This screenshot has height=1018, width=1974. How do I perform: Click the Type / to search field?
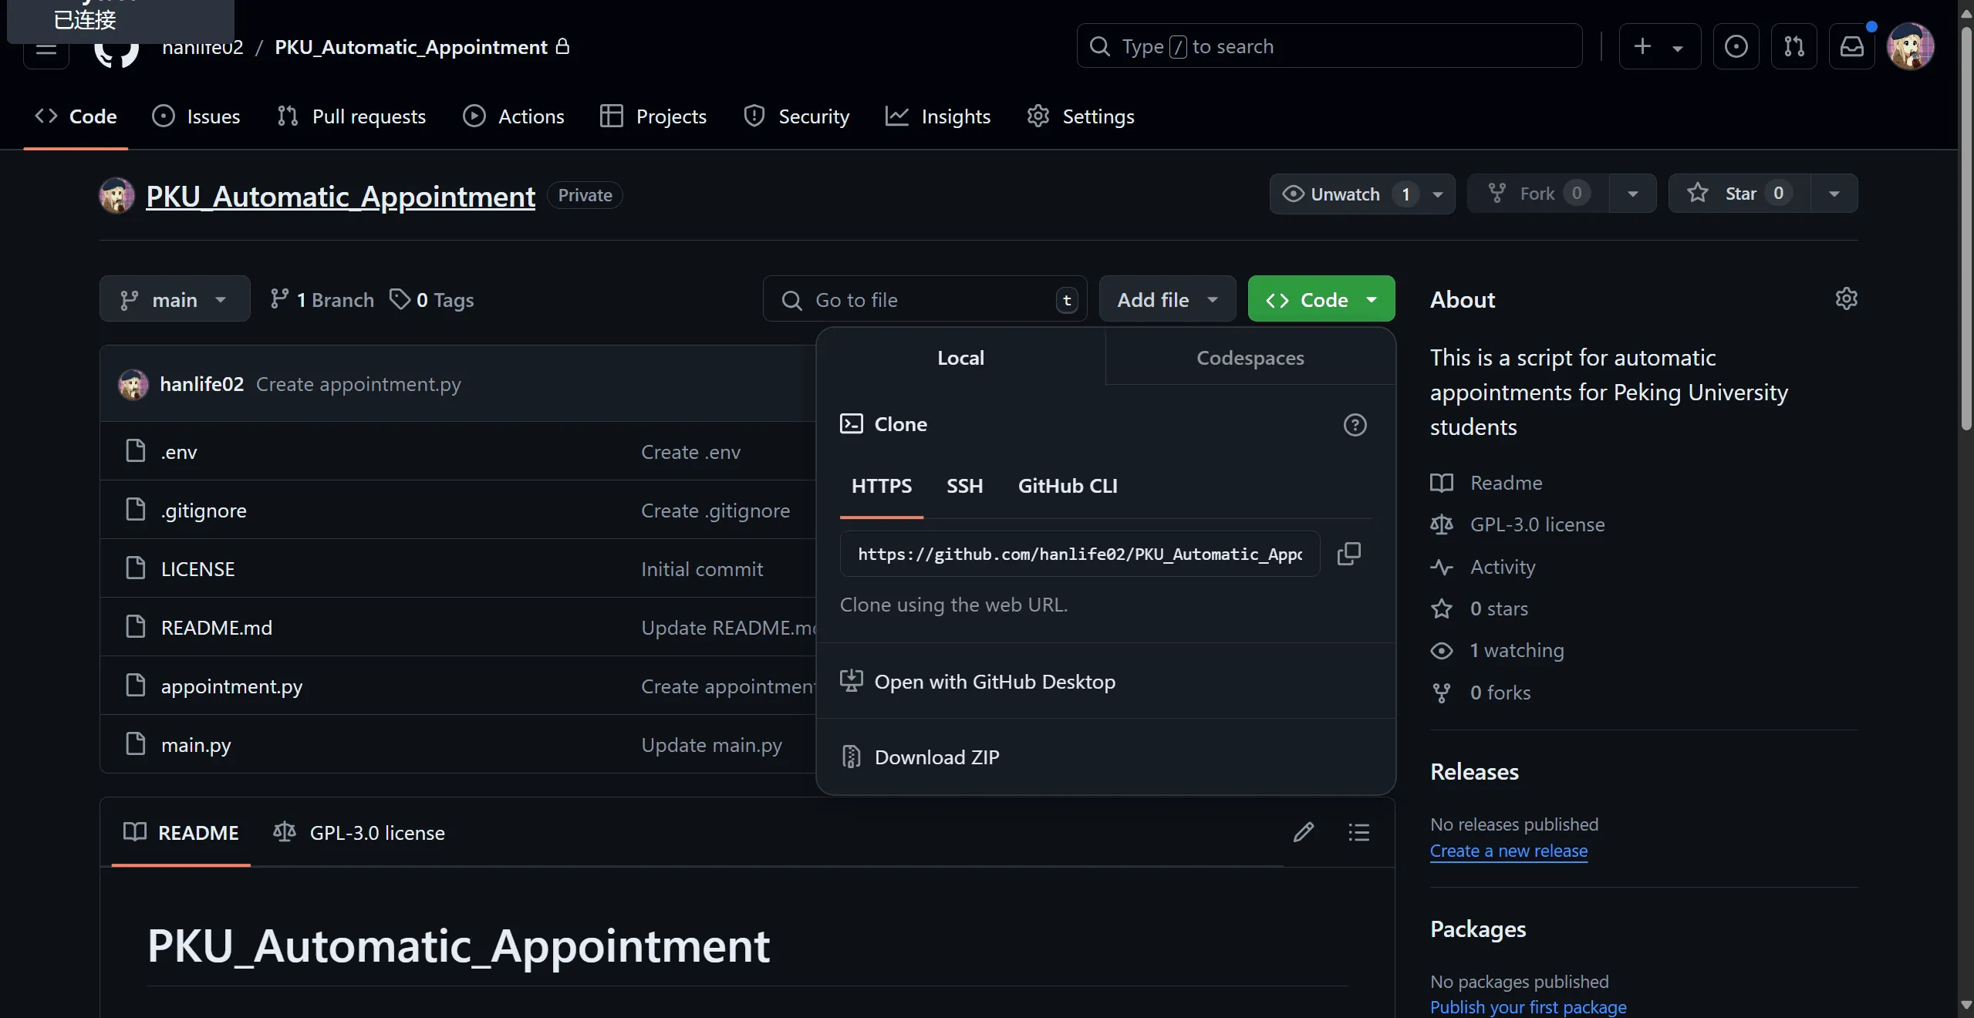pos(1329,46)
